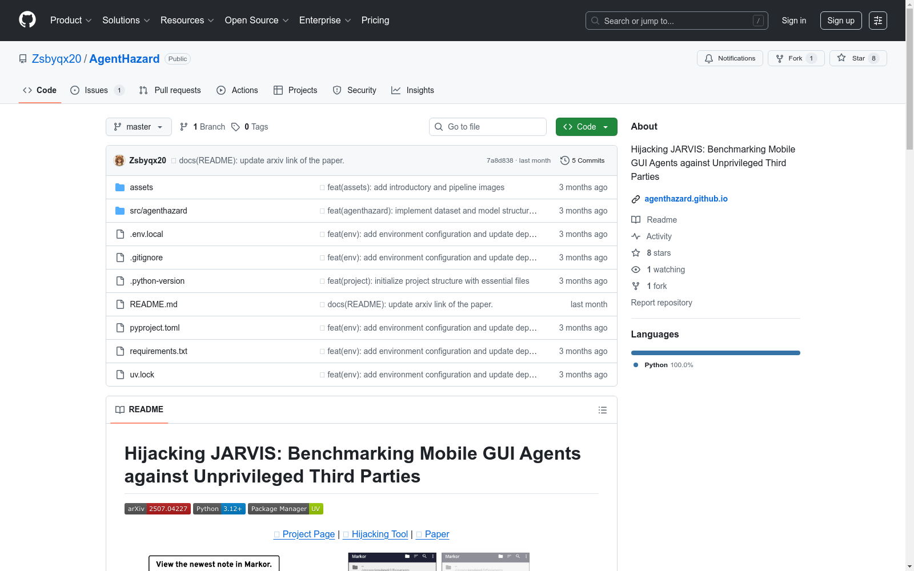Screen dimensions: 914x571
Task: Switch to the Issues tab
Action: (x=97, y=90)
